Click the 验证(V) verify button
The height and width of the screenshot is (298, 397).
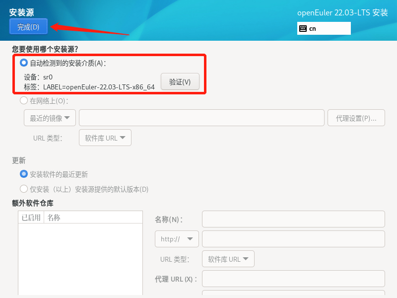(180, 81)
